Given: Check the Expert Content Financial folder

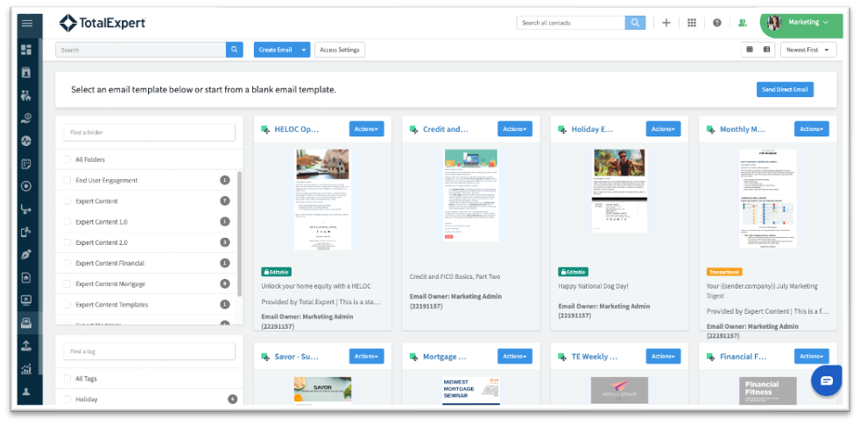Looking at the screenshot, I should 67,263.
